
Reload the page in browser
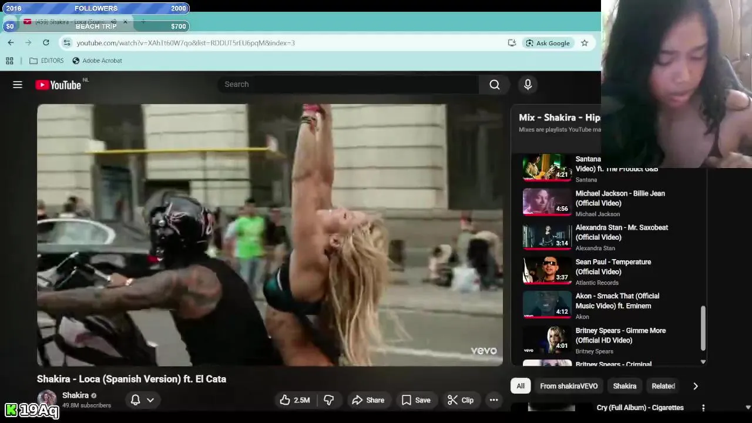click(46, 43)
